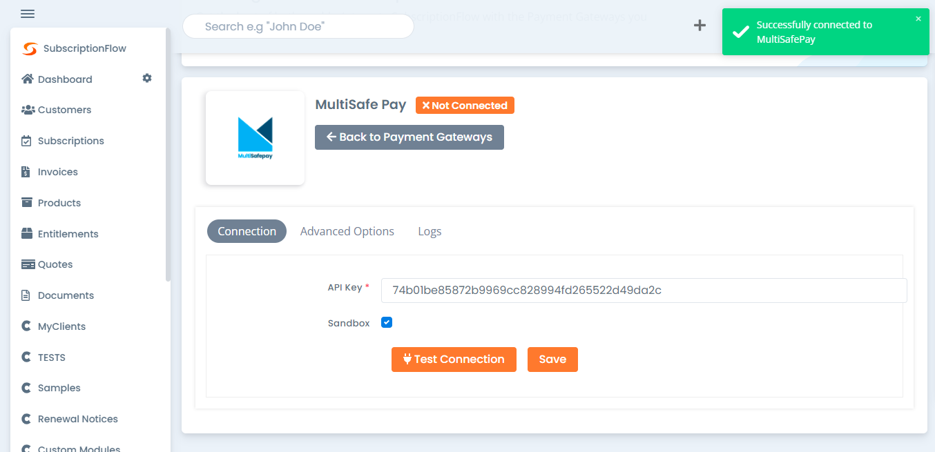935x452 pixels.
Task: Switch to the Connection tab
Action: (247, 232)
